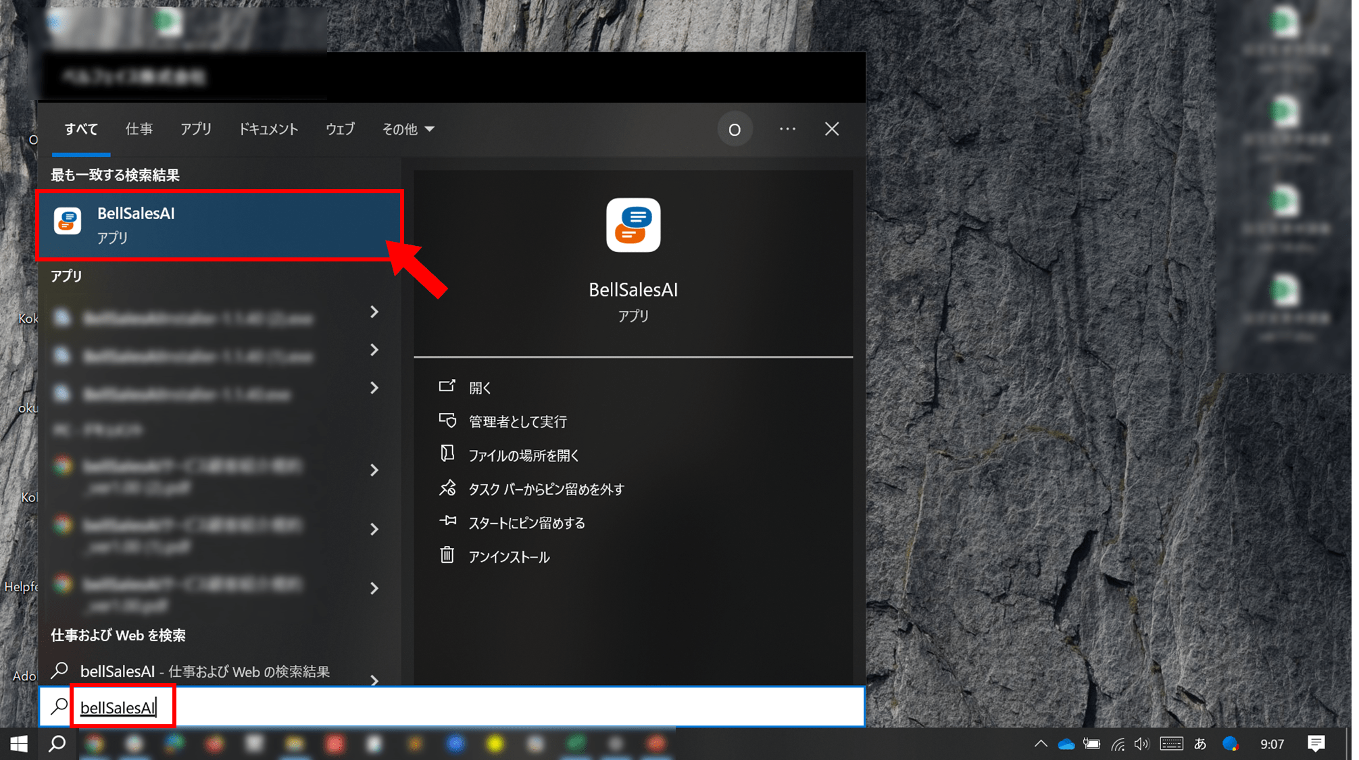Click the magnifier icon in search box
Viewport: 1359px width, 760px height.
click(x=59, y=707)
